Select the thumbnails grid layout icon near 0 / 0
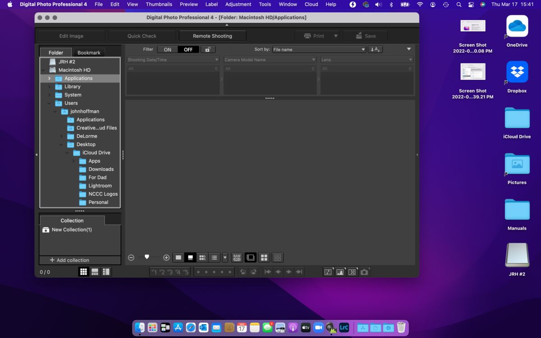541x338 pixels. tap(83, 272)
